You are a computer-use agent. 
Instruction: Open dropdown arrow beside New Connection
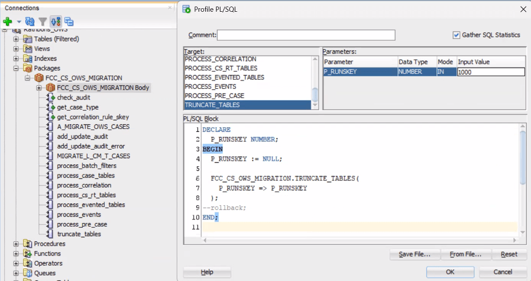[x=19, y=22]
